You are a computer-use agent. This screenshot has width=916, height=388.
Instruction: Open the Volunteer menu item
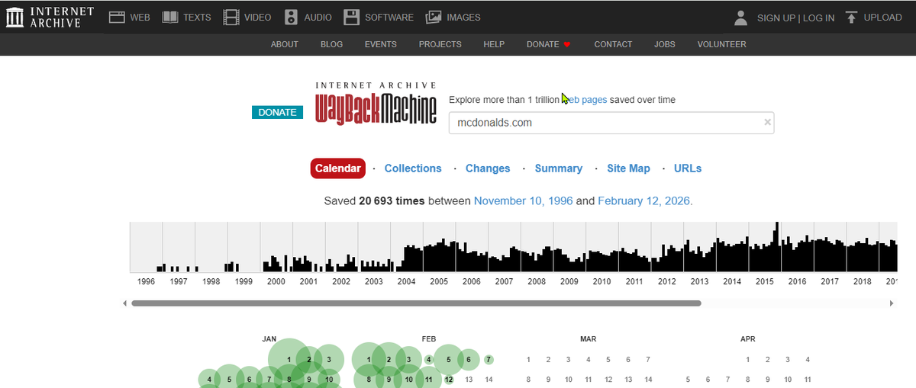pyautogui.click(x=722, y=44)
